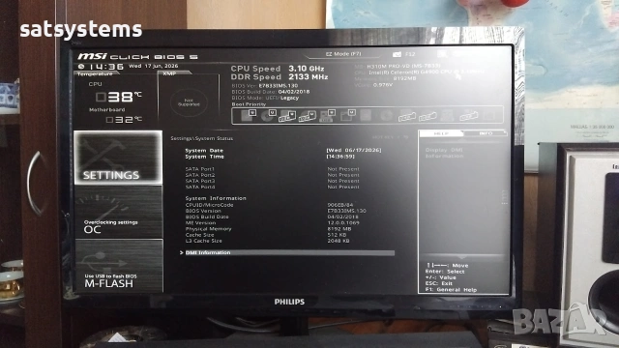This screenshot has width=619, height=348.
Task: Click the System Information heading
Action: click(216, 198)
